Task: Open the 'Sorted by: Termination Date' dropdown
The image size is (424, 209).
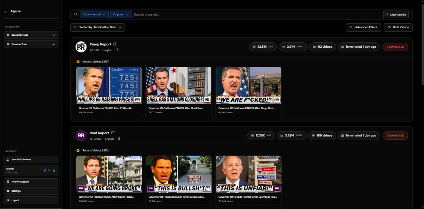Action: [x=98, y=27]
